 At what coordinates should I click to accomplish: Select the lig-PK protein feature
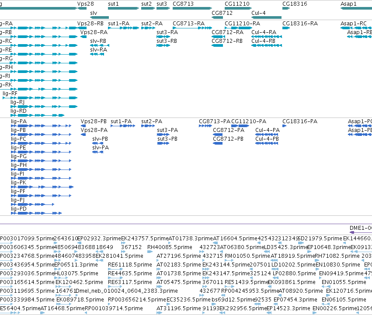point(42,187)
